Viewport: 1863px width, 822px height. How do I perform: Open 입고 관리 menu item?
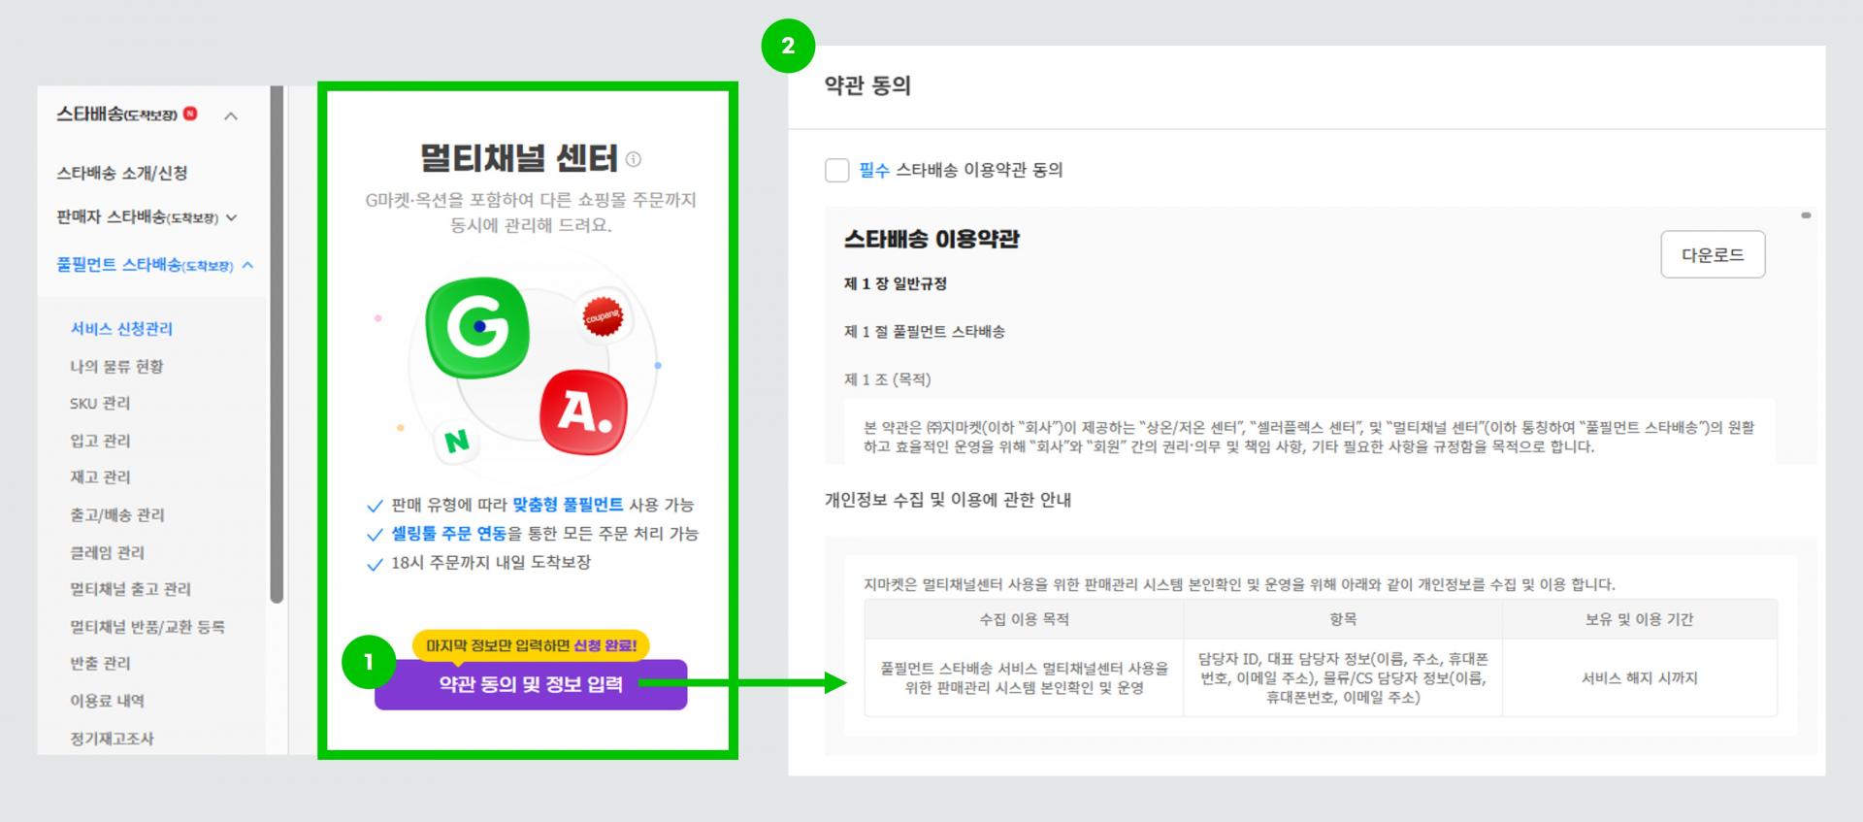100,440
